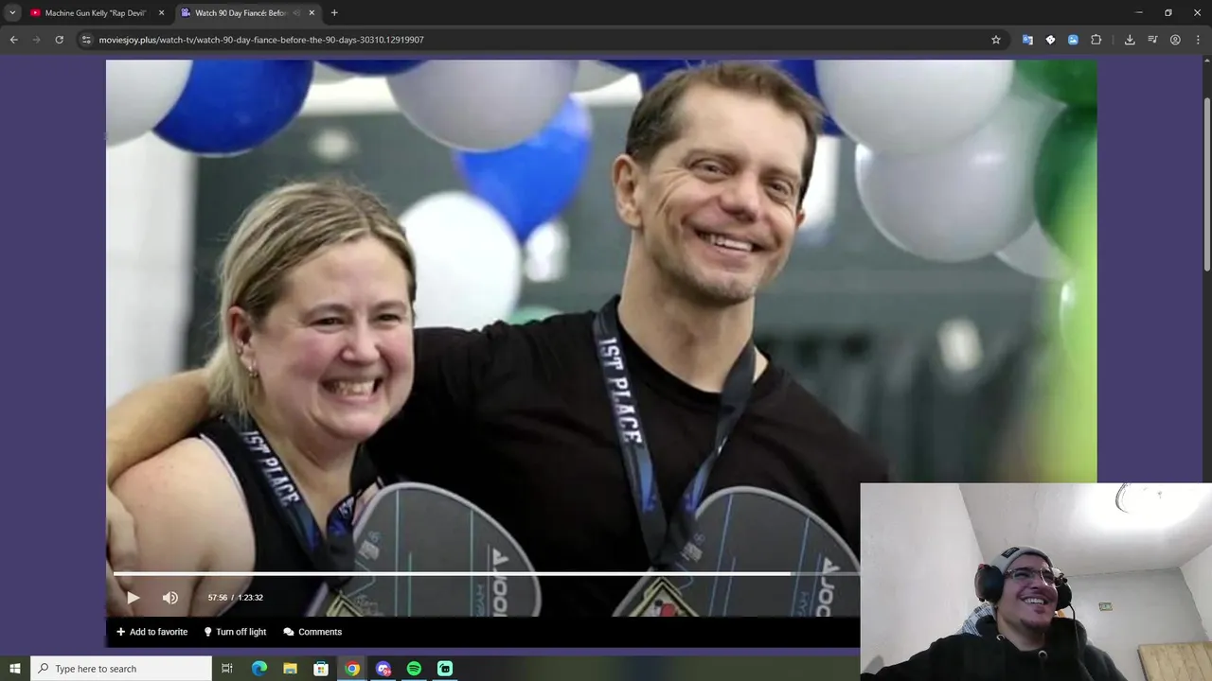This screenshot has height=681, width=1212.
Task: Toggle Turn off light mode
Action: 235,632
